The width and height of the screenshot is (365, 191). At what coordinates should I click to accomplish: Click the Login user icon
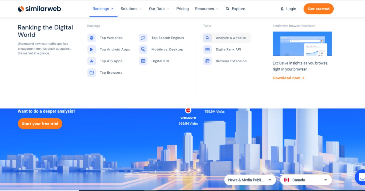click(282, 9)
